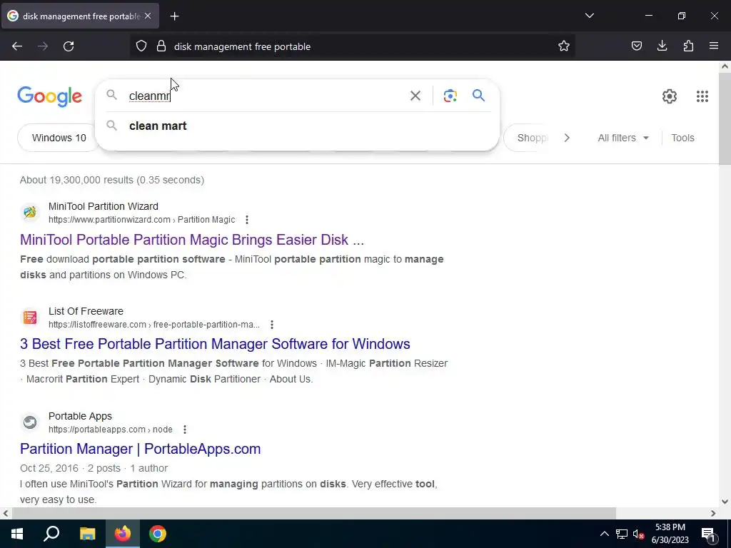
Task: Click the address bar URL field
Action: pyautogui.click(x=354, y=46)
